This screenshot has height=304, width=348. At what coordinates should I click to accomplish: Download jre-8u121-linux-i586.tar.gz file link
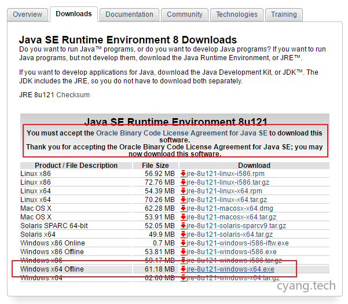[231, 182]
